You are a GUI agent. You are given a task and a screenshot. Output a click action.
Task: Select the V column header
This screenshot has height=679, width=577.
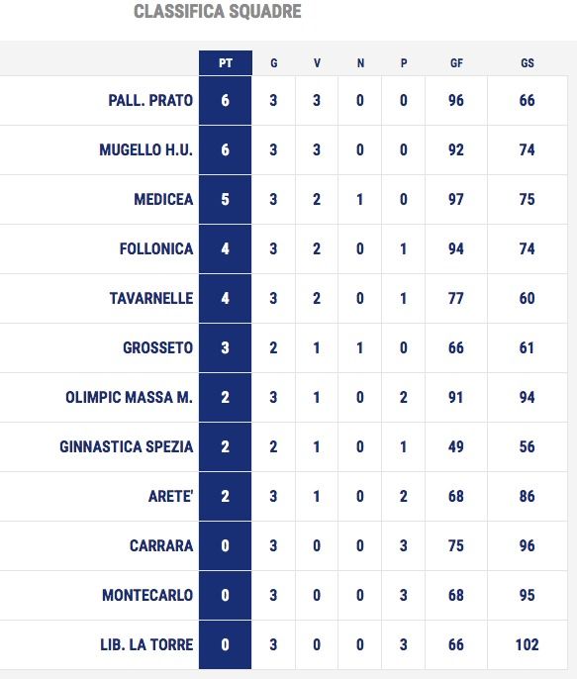pyautogui.click(x=317, y=63)
